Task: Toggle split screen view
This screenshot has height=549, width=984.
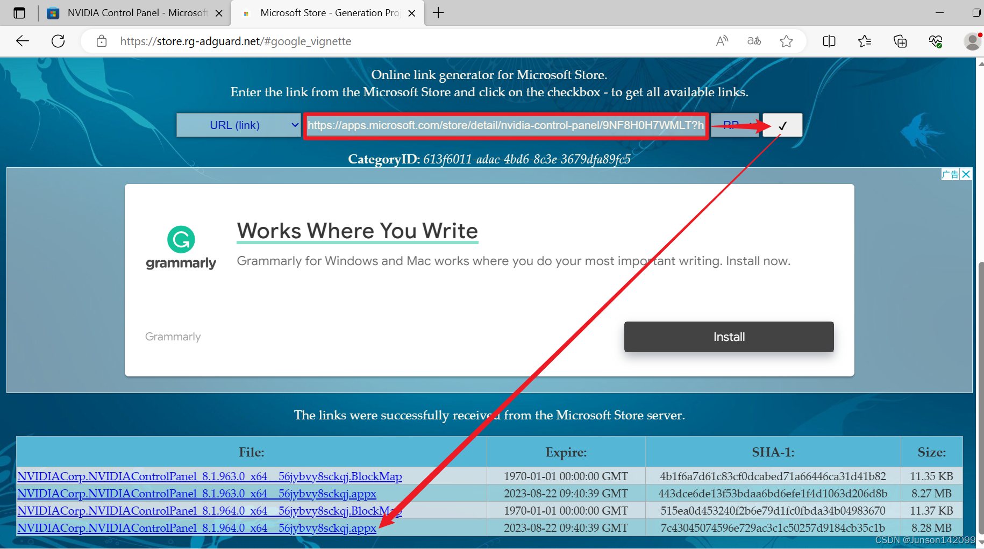Action: tap(829, 41)
